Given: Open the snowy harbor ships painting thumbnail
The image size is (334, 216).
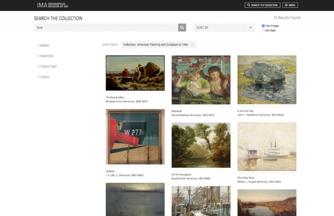Looking at the screenshot, I should pyautogui.click(x=201, y=201).
